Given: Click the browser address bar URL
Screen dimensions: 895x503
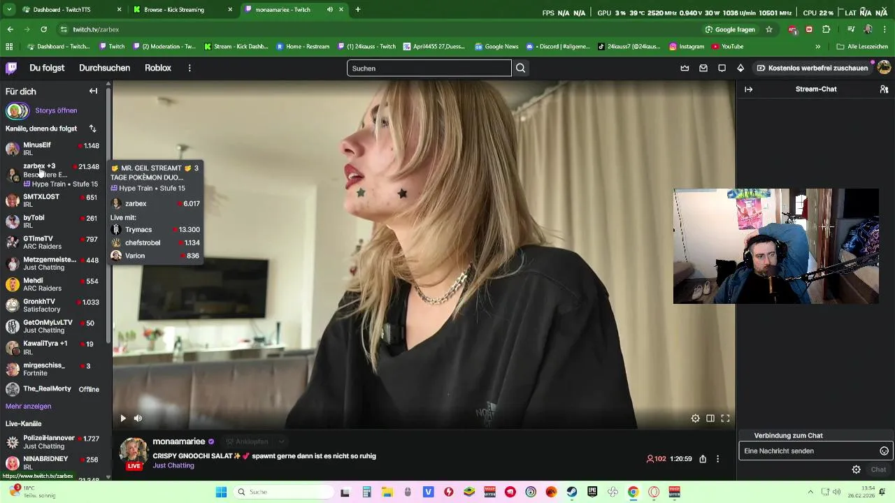Looking at the screenshot, I should pyautogui.click(x=96, y=29).
